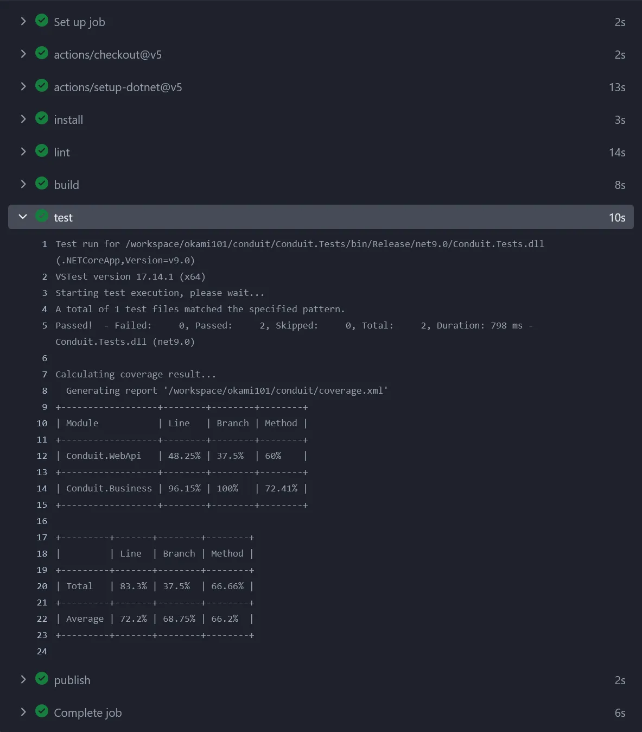
Task: Click log line number 12
Action: pos(42,456)
